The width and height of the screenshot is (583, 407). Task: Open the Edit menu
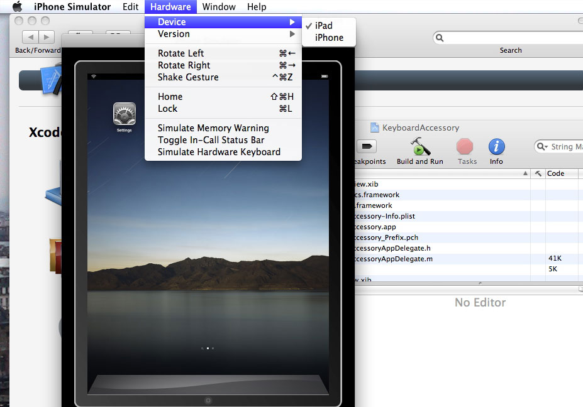[131, 7]
